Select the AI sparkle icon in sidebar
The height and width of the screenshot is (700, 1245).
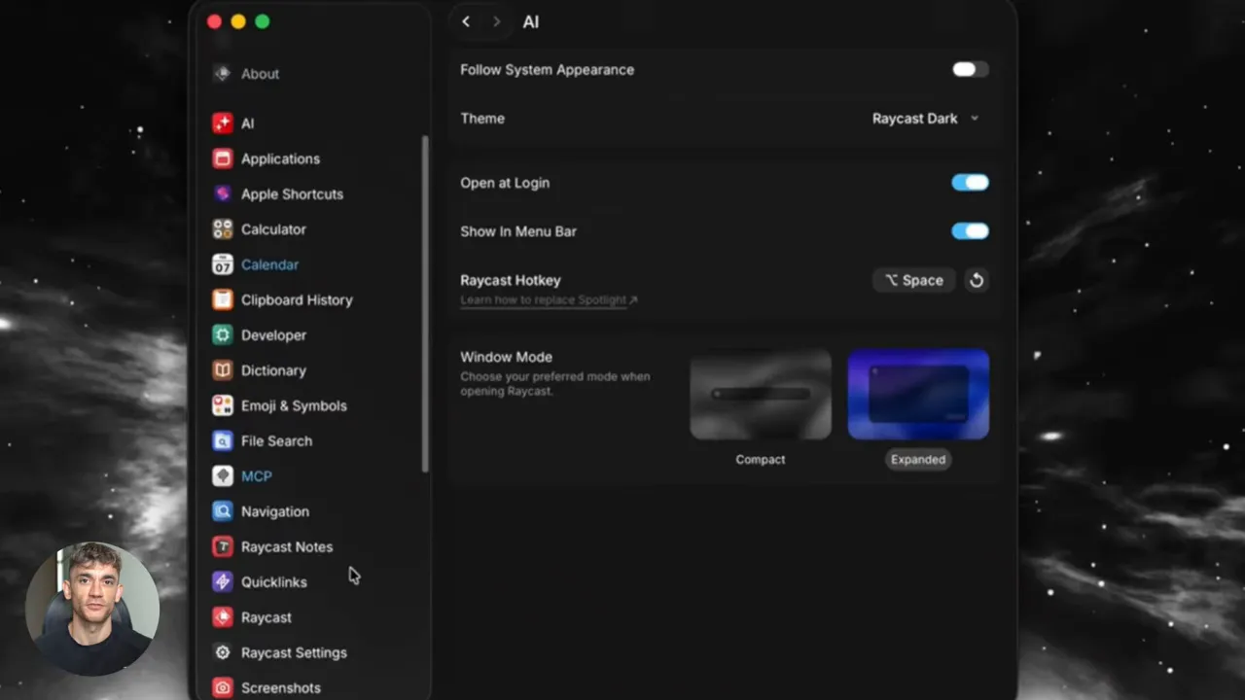point(223,123)
